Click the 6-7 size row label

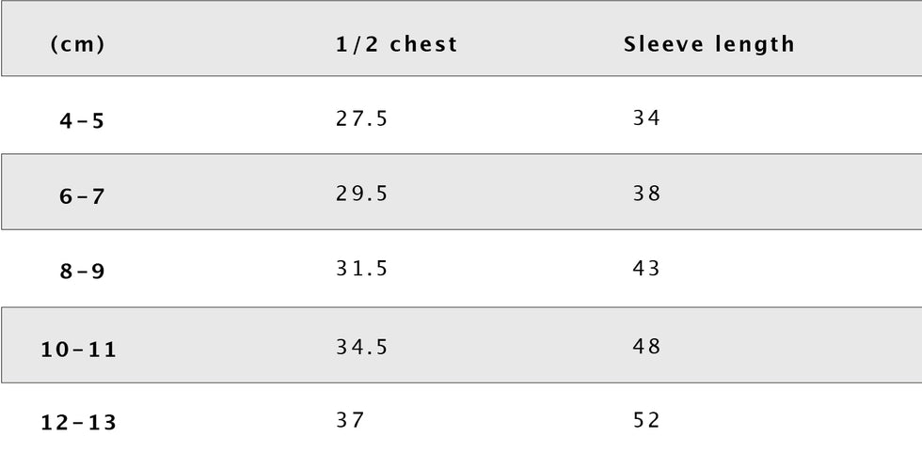[x=82, y=197]
